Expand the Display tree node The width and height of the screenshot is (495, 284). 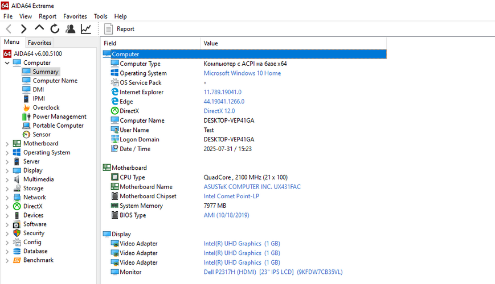[7, 170]
